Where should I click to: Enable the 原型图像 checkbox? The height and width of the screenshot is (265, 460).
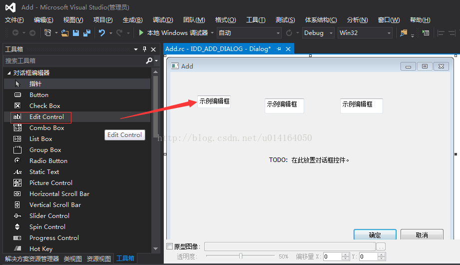pos(170,246)
